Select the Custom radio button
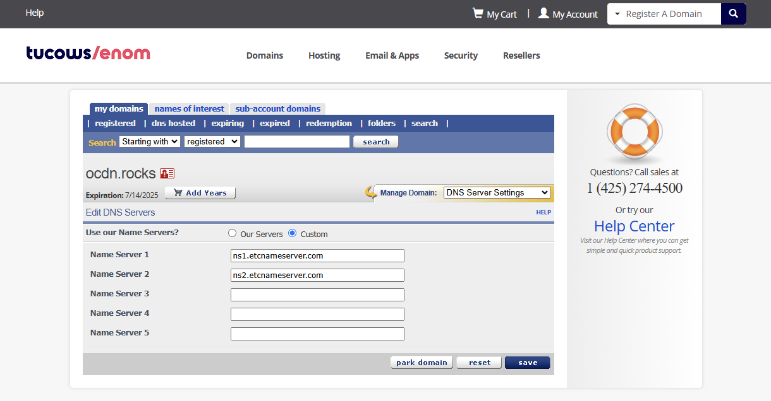The width and height of the screenshot is (771, 401). [292, 233]
